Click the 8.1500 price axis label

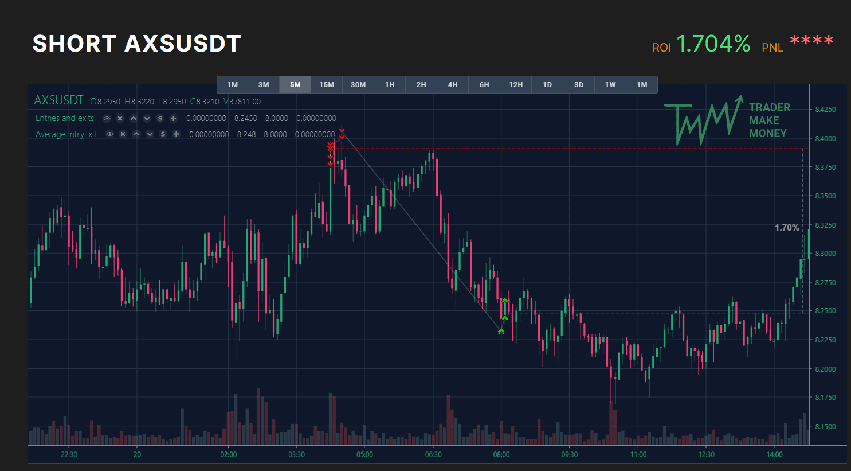825,427
